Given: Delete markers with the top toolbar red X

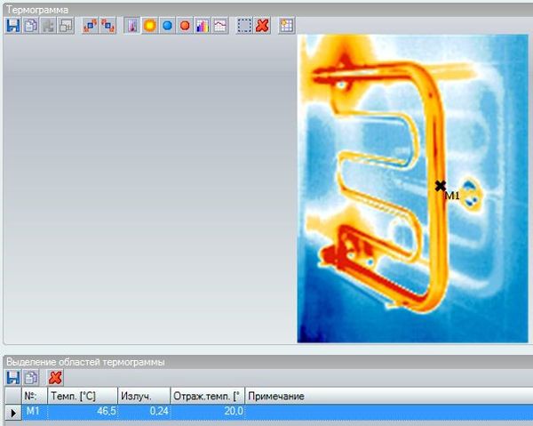Looking at the screenshot, I should pos(262,26).
